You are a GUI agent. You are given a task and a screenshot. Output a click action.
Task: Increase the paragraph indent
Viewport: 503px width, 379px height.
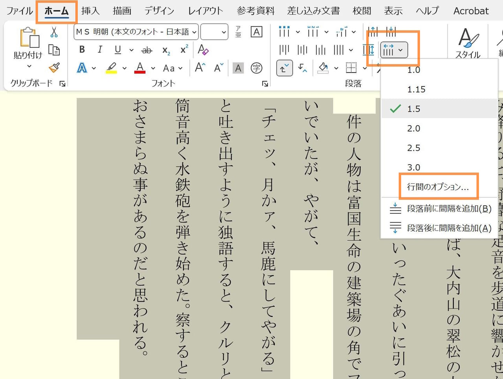391,31
